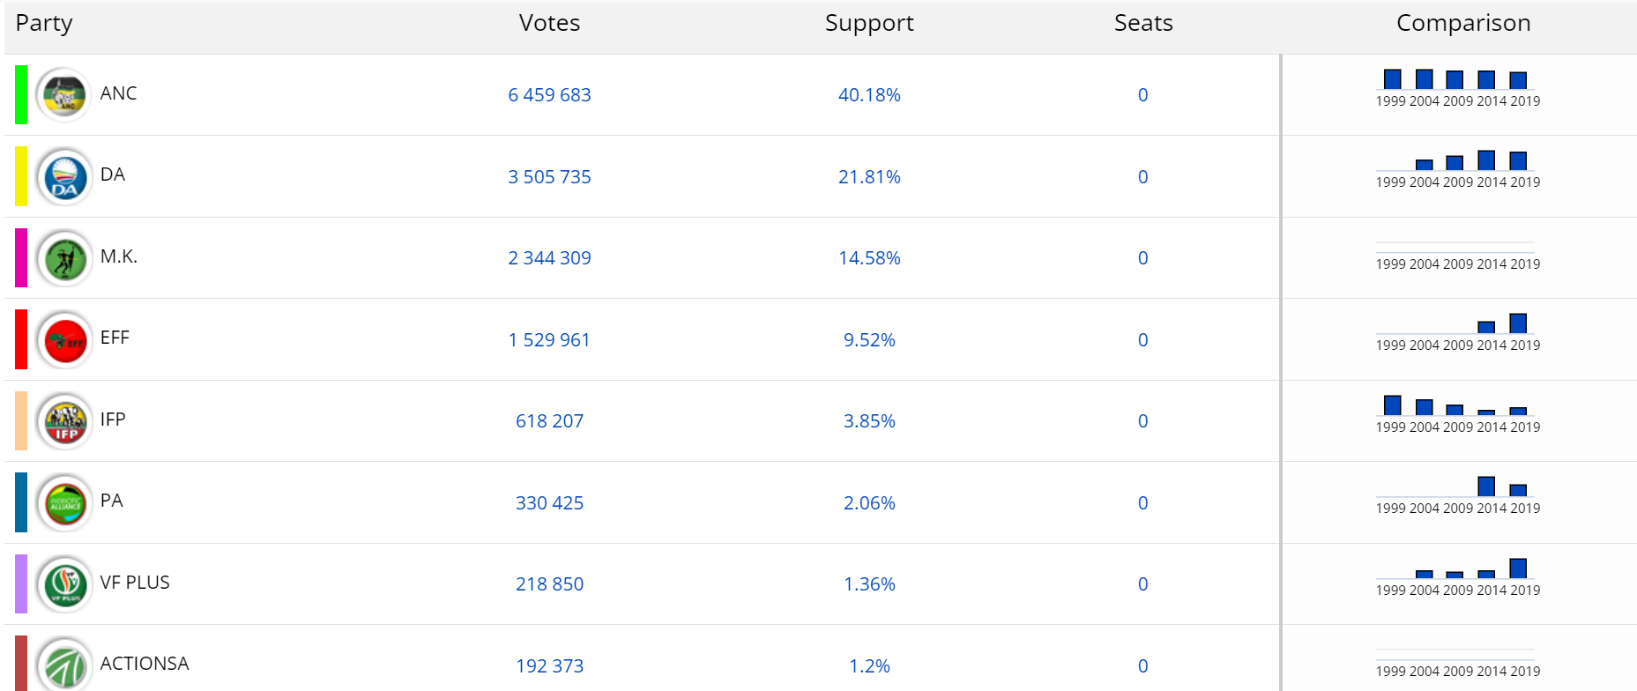Click the red EFF party logo

[64, 339]
